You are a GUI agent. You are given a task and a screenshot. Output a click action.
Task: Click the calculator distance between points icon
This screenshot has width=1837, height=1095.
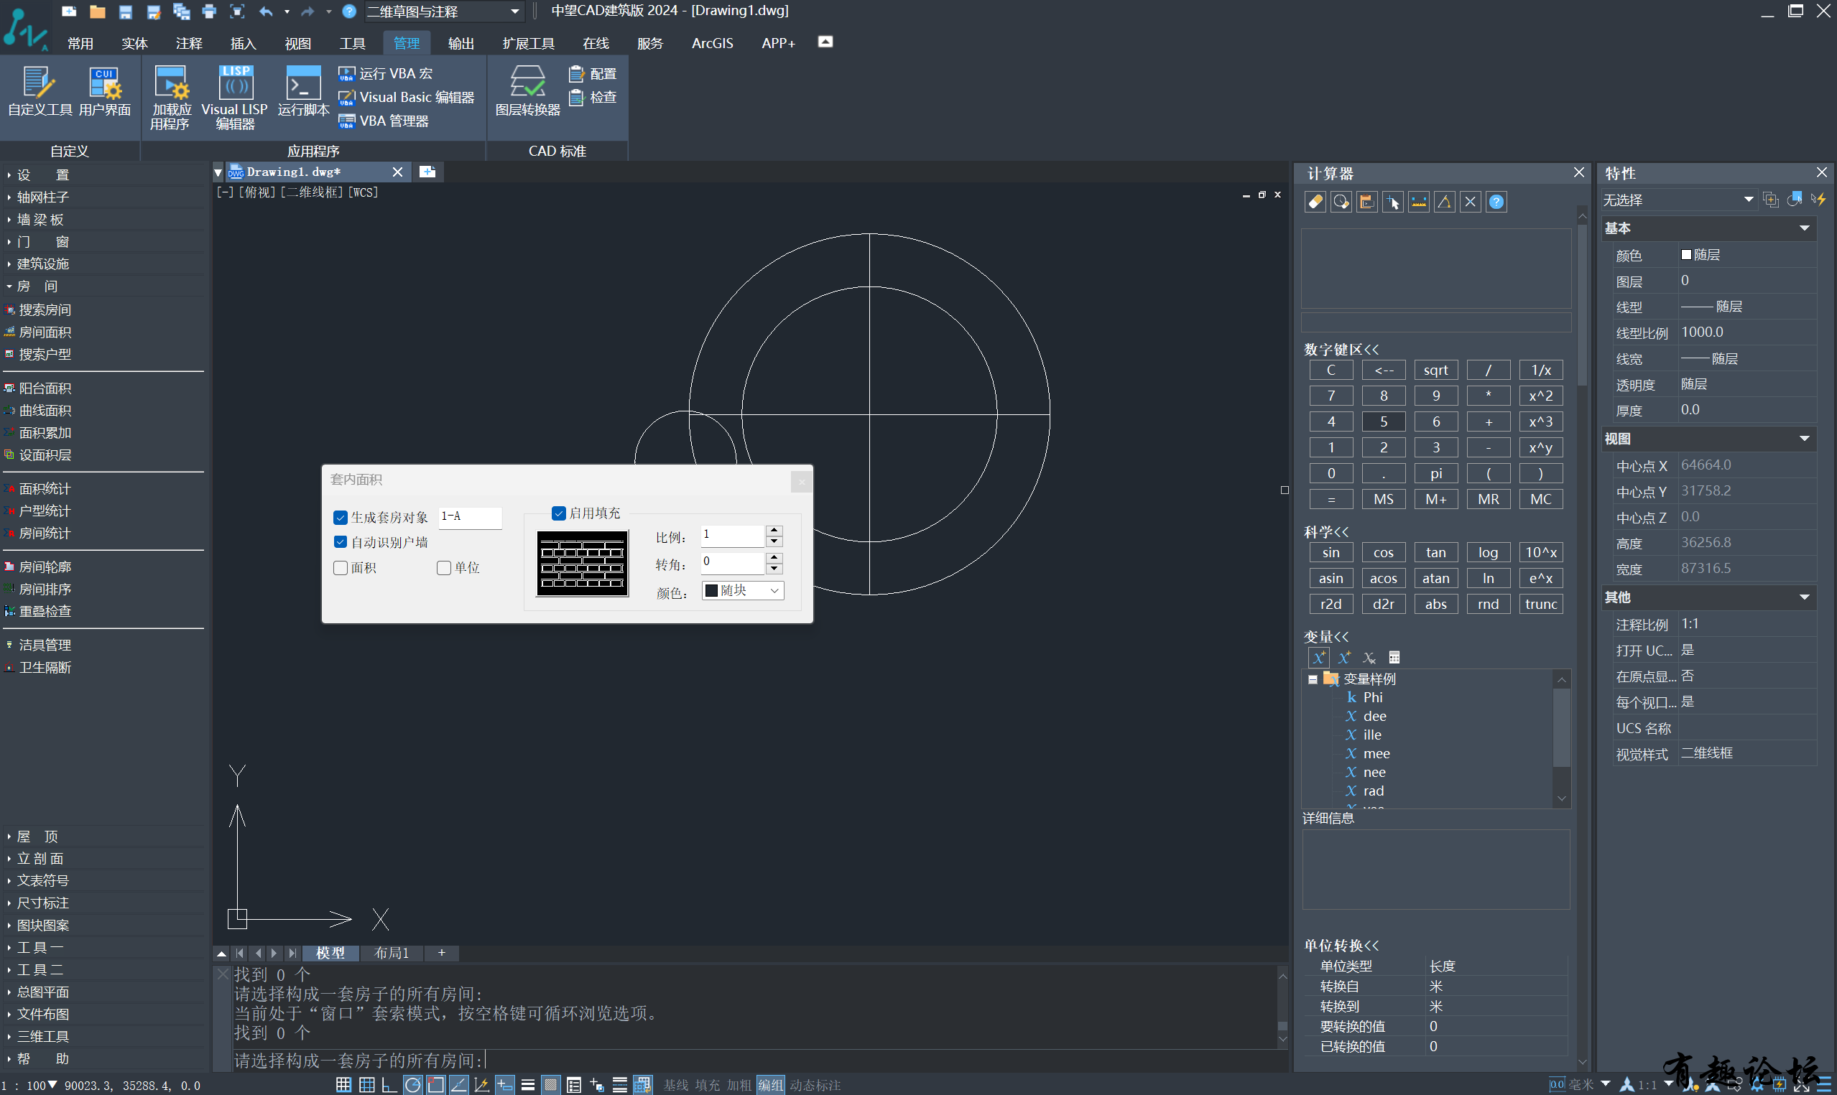[1419, 202]
